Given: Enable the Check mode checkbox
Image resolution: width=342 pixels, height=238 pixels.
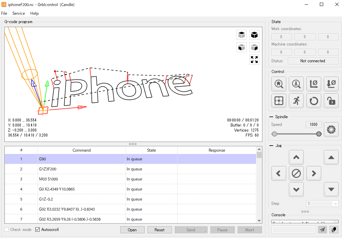Looking at the screenshot, I should pos(7,230).
